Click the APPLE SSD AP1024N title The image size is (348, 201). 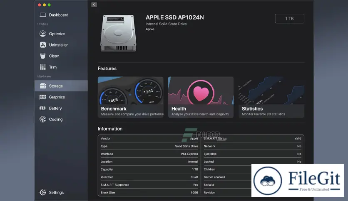[175, 17]
